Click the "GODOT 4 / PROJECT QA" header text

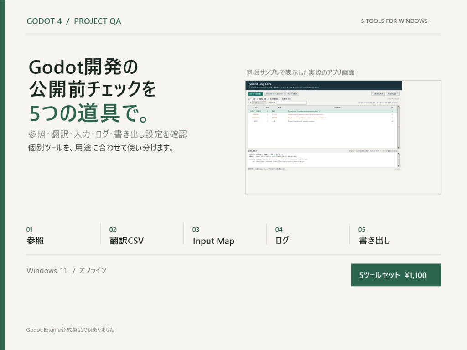coord(74,21)
